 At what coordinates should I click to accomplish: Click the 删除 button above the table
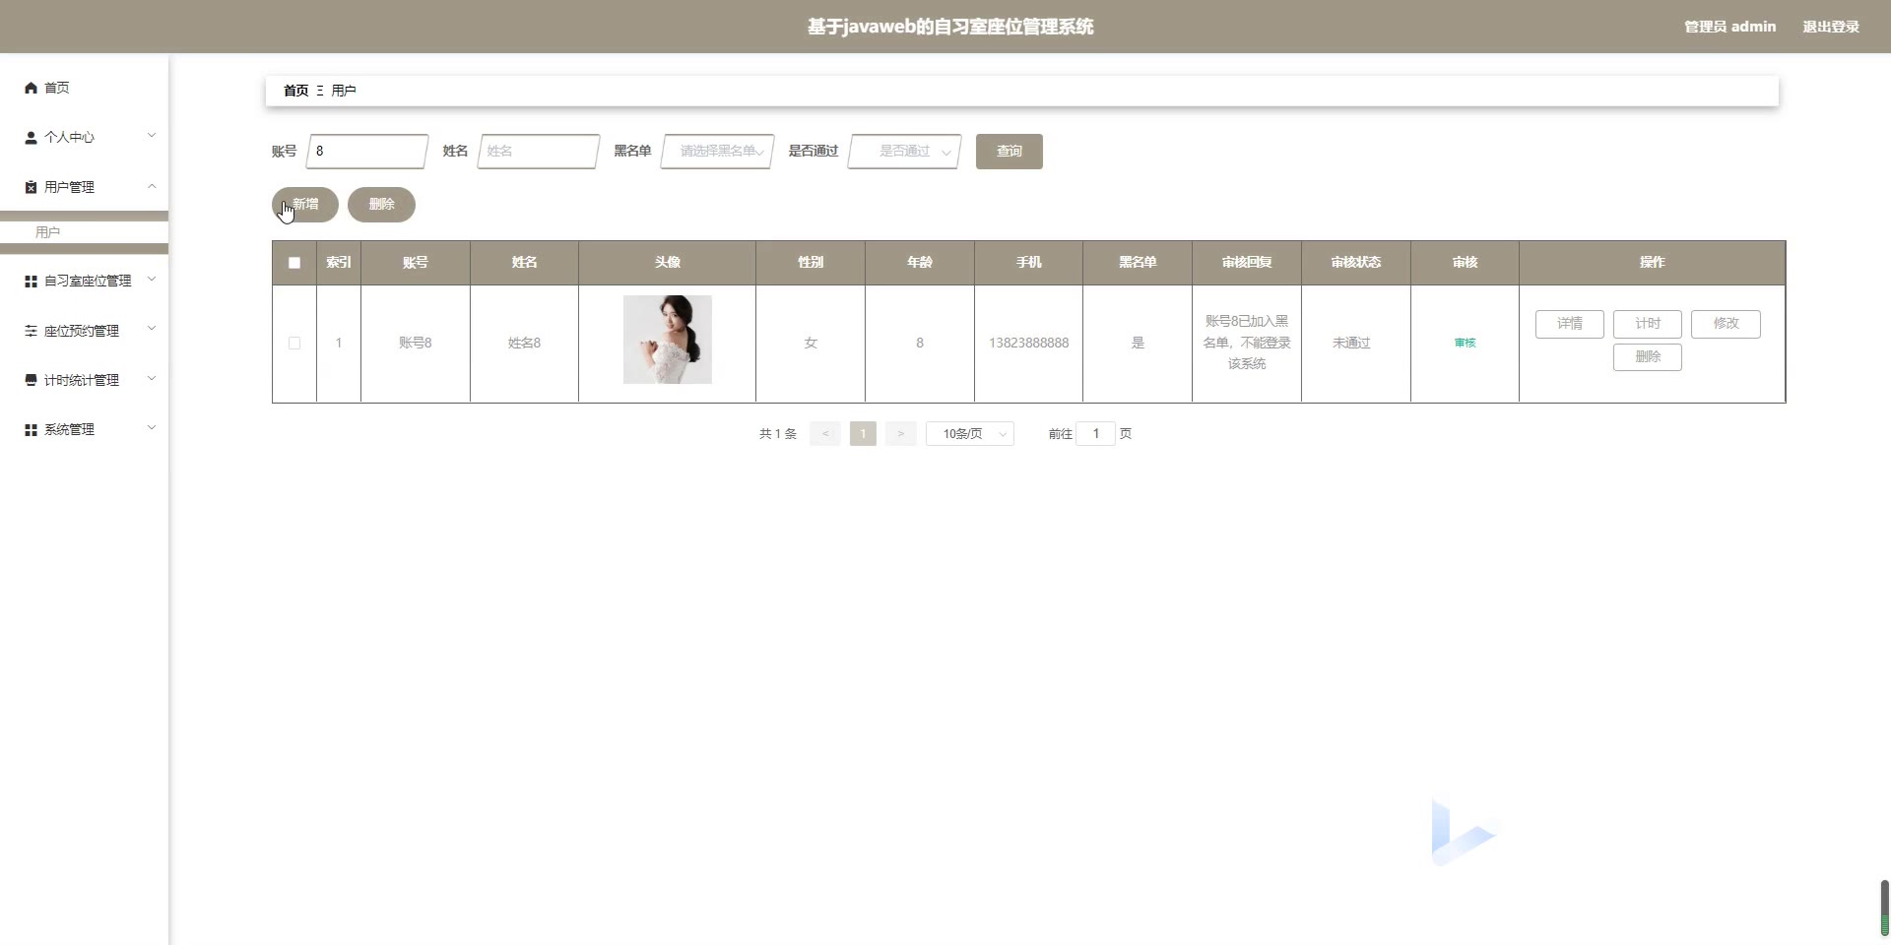[x=381, y=205]
